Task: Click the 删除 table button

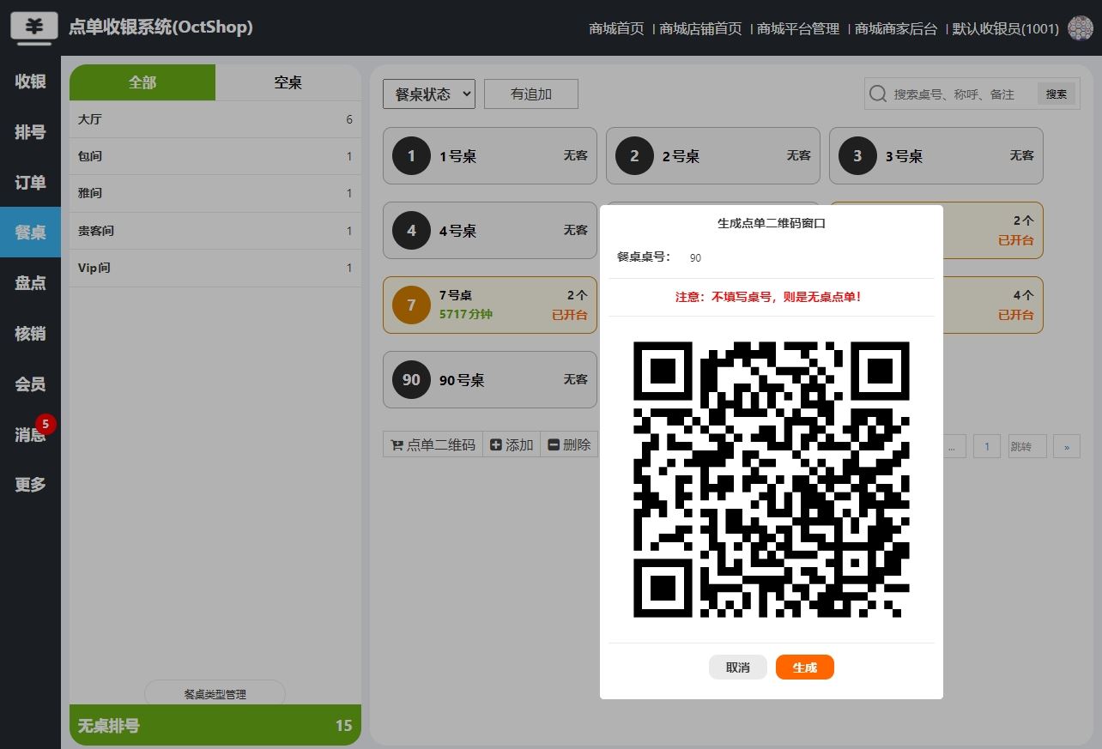Action: coord(569,444)
